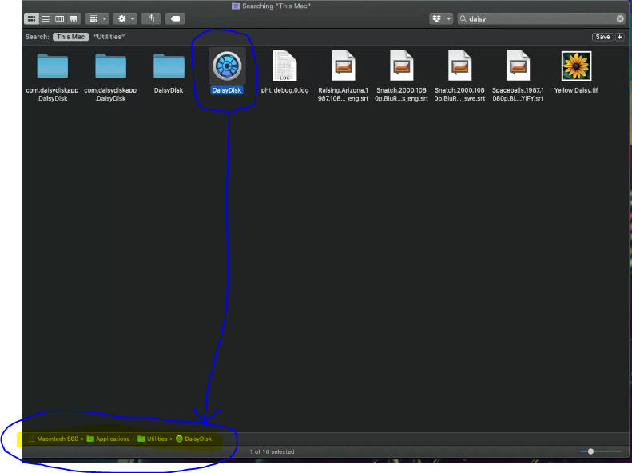Click the DaisyDisk app name label

pos(227,90)
